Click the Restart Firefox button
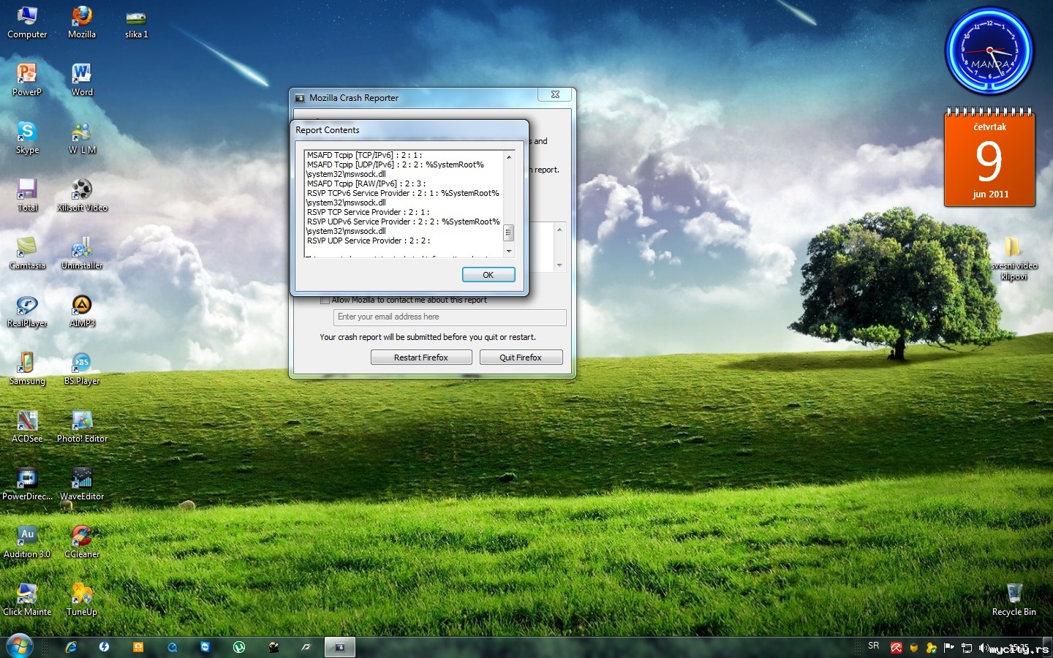 [x=420, y=358]
